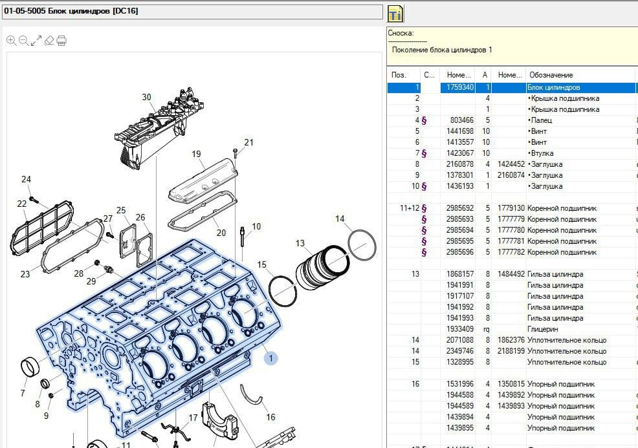Click the eraser clear-selection icon
638x448 pixels.
(49, 41)
